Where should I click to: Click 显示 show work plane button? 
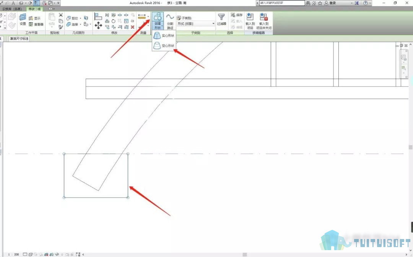click(x=35, y=18)
